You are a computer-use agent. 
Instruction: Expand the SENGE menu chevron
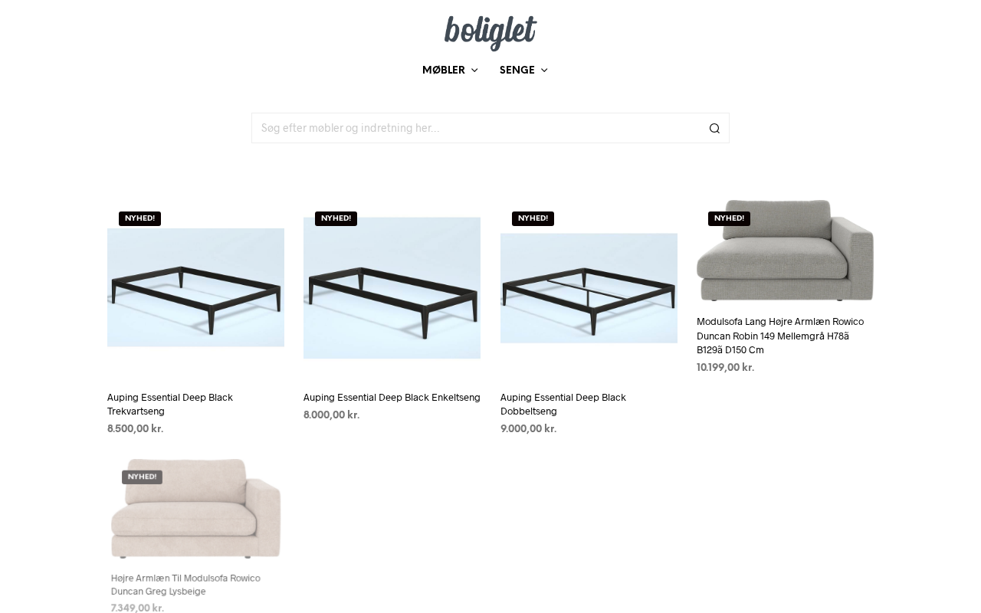(x=544, y=70)
